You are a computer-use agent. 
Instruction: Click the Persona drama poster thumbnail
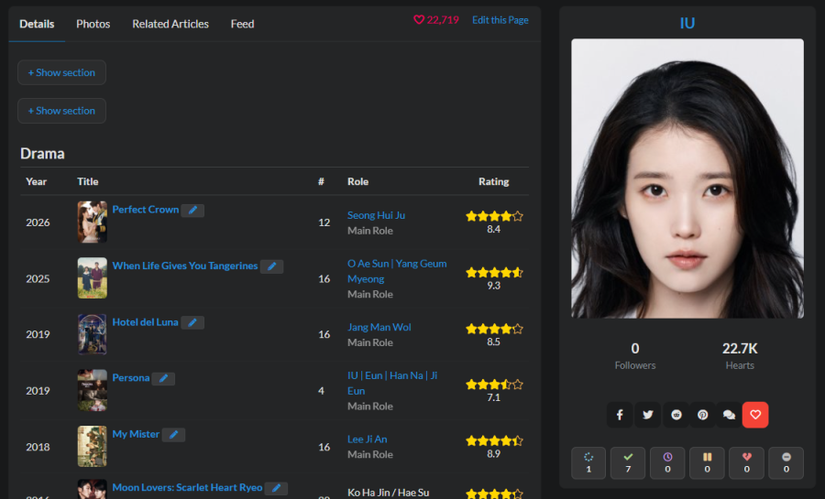(x=92, y=390)
